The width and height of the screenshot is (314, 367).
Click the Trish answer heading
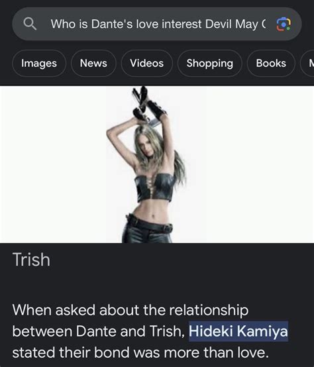click(31, 260)
